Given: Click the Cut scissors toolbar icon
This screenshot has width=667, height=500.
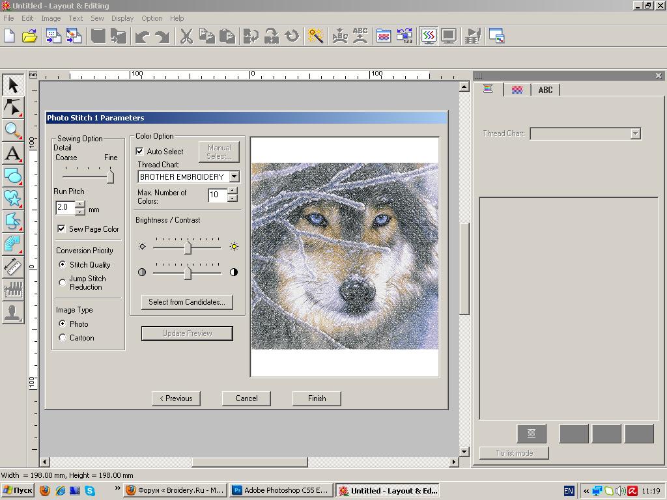Looking at the screenshot, I should [186, 36].
